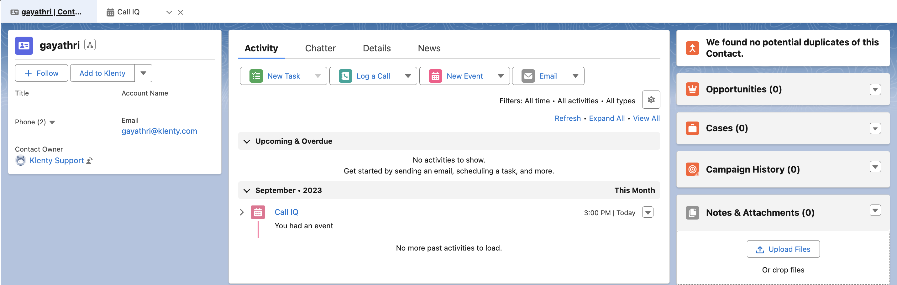Expand the Call IQ event details

click(242, 212)
